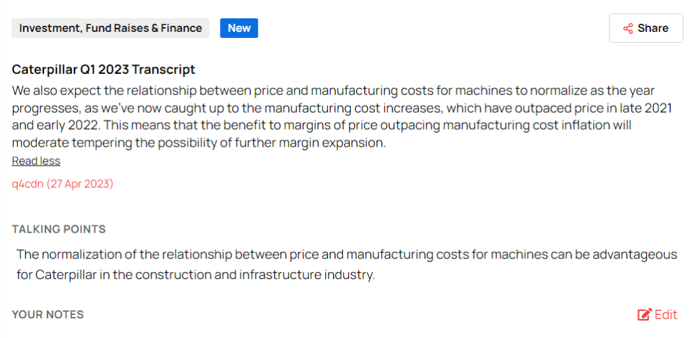695x338 pixels.
Task: Click the red edit pencil icon
Action: tap(644, 314)
